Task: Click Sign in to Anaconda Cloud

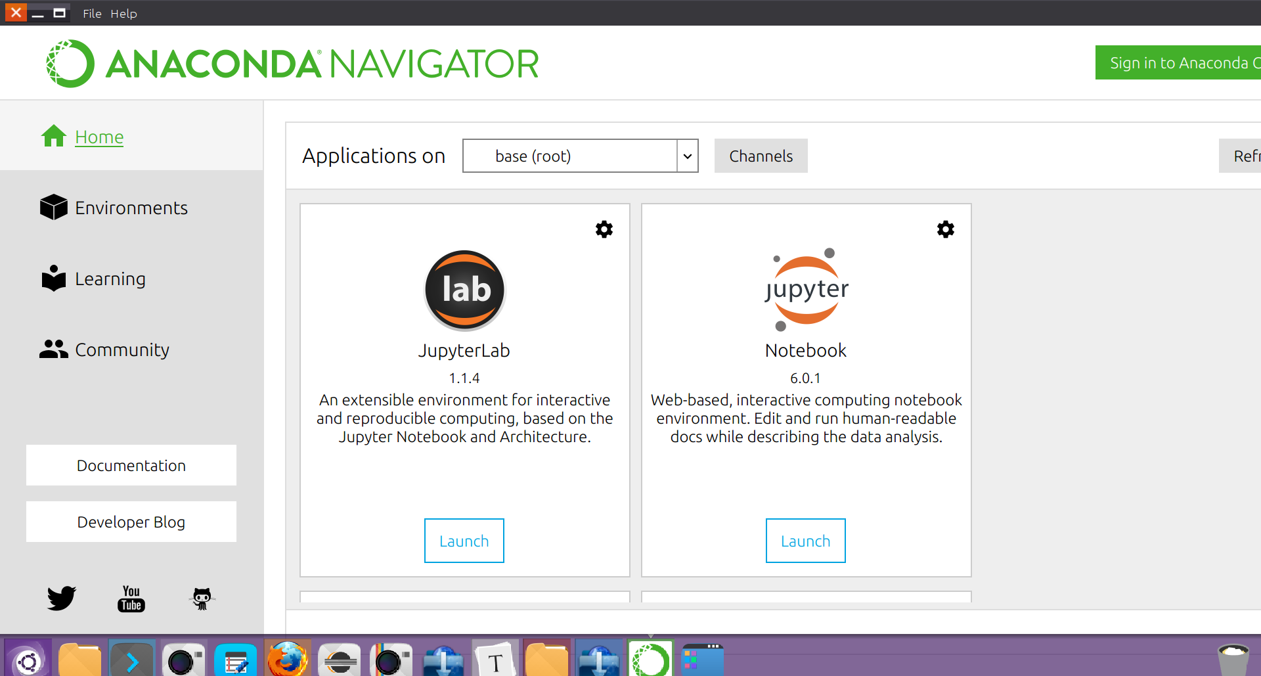Action: pyautogui.click(x=1178, y=62)
